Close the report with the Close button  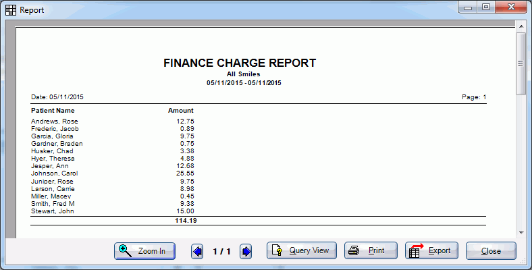pyautogui.click(x=491, y=251)
